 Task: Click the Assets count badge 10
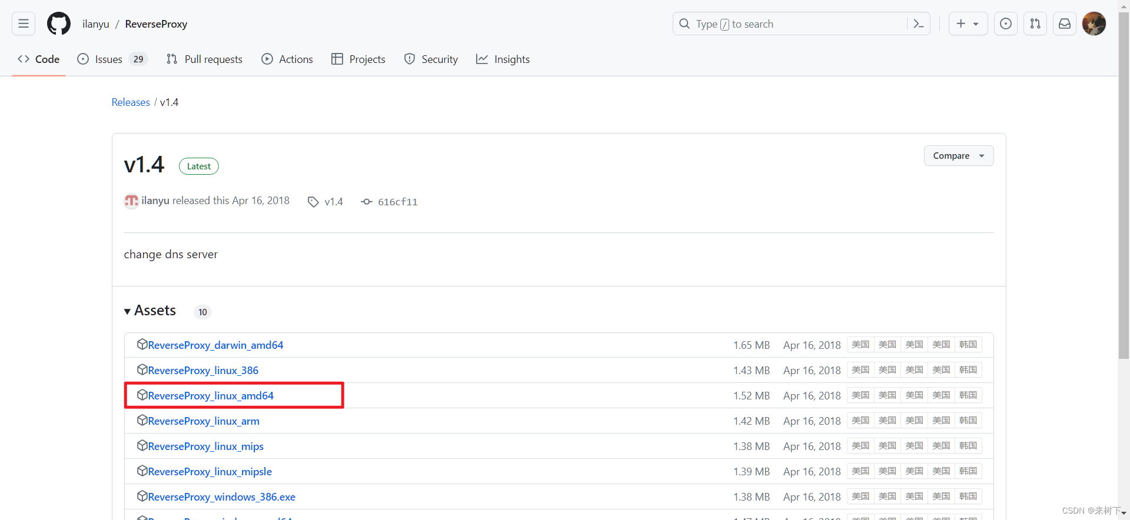click(x=202, y=312)
